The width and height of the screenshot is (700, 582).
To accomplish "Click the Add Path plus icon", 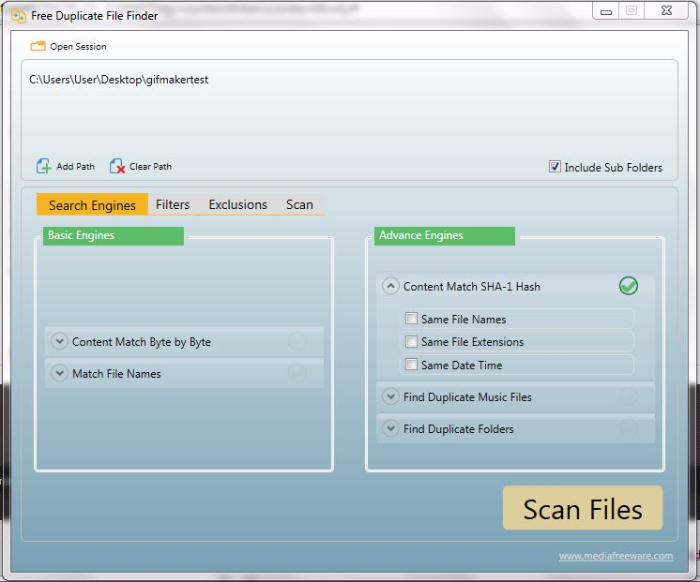I will (43, 166).
